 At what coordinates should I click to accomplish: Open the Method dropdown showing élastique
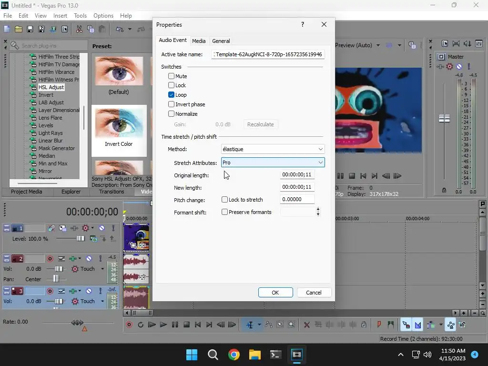[273, 149]
